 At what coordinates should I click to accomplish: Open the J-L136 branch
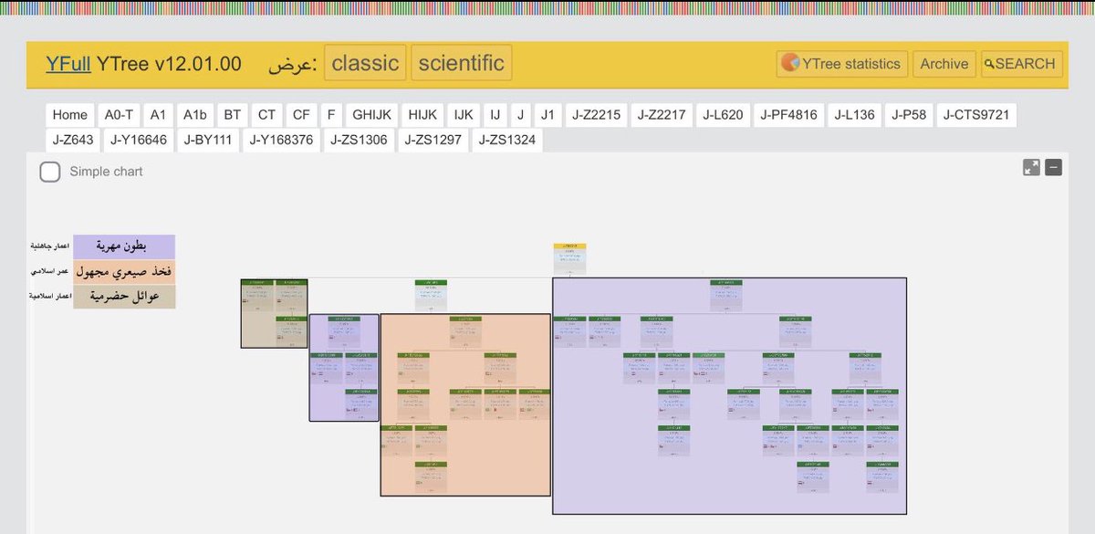[x=856, y=115]
